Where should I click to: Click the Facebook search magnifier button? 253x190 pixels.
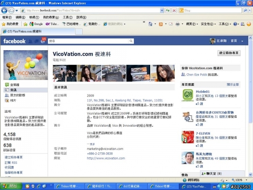click(x=131, y=41)
